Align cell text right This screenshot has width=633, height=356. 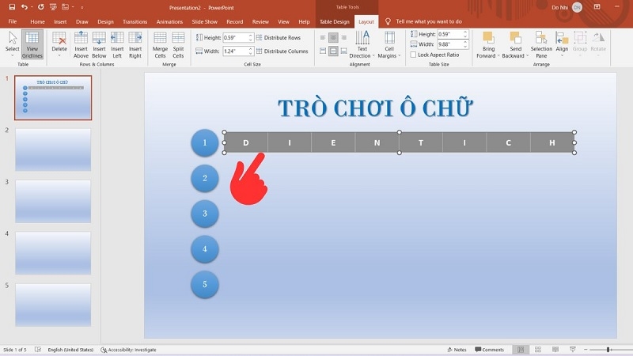(343, 37)
